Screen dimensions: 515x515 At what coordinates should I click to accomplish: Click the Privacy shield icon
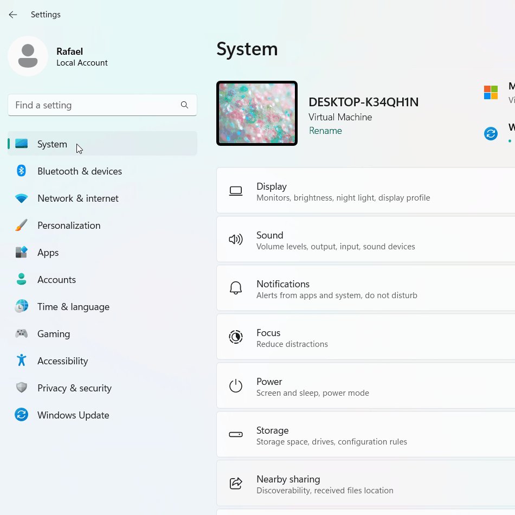pyautogui.click(x=21, y=388)
